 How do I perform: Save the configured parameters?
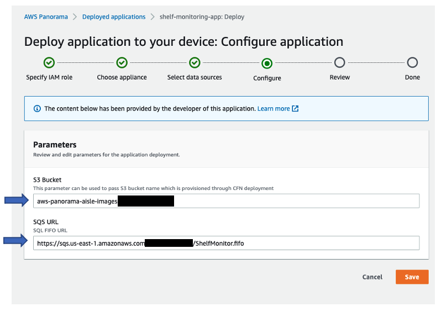412,277
